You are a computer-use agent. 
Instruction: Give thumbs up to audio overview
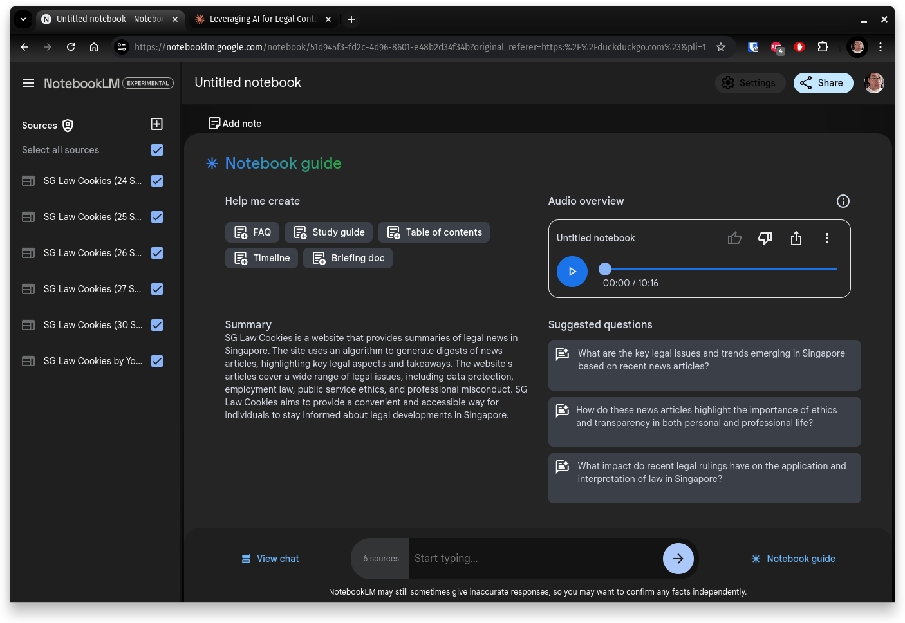pyautogui.click(x=734, y=238)
